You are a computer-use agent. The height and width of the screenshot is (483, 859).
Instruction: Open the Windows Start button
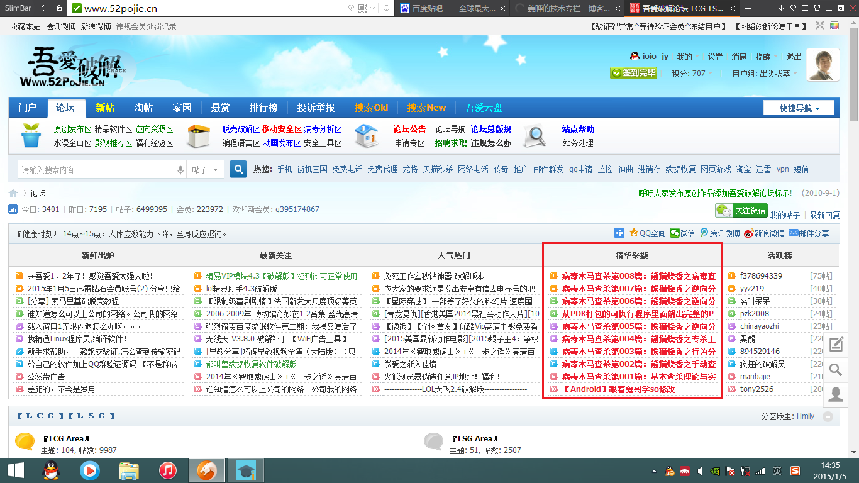coord(15,469)
